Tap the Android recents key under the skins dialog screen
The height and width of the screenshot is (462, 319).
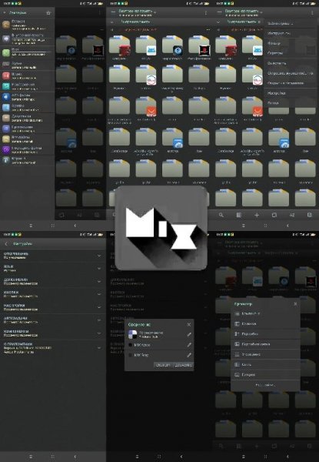click(x=137, y=457)
